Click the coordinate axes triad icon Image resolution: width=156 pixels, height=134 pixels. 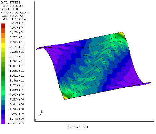40,113
